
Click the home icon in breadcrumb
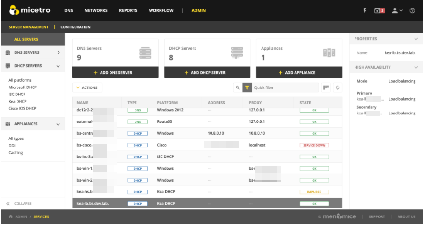click(x=10, y=217)
